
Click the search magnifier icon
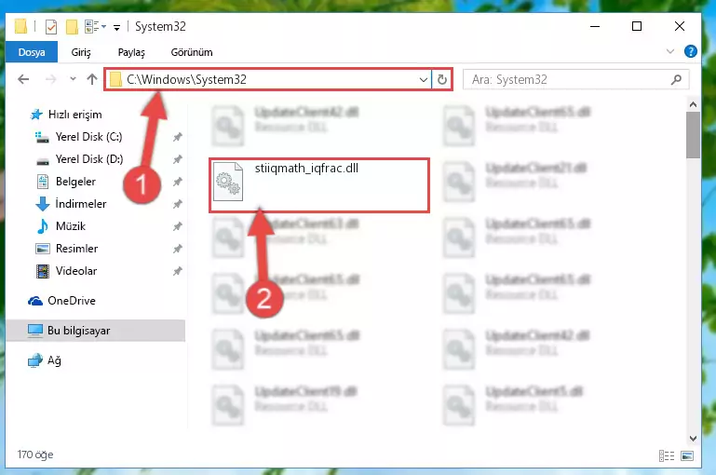(676, 79)
